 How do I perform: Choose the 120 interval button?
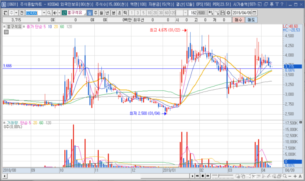173,13
